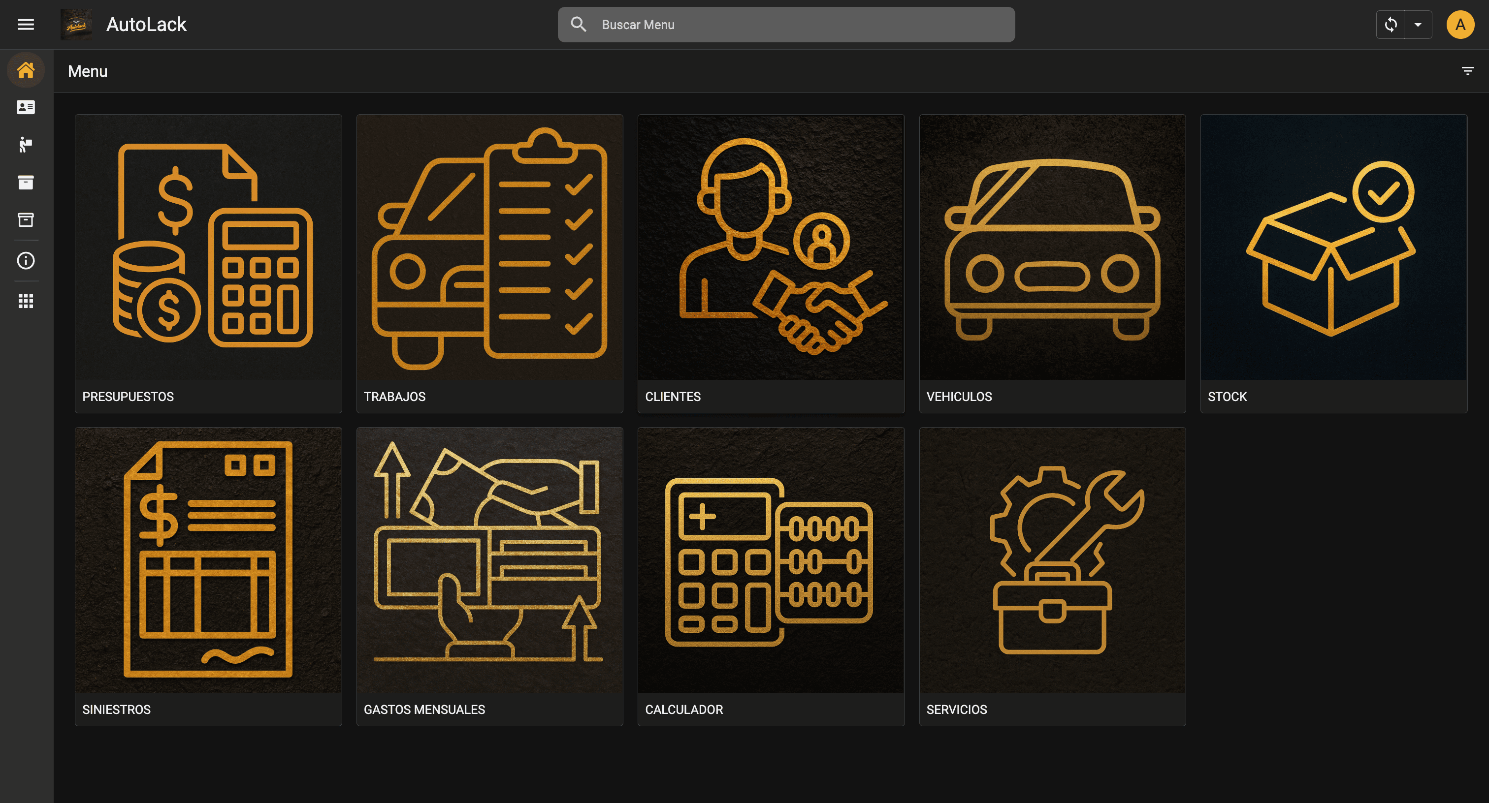This screenshot has height=803, width=1489.
Task: Click the TRABAJOS label
Action: click(x=394, y=397)
